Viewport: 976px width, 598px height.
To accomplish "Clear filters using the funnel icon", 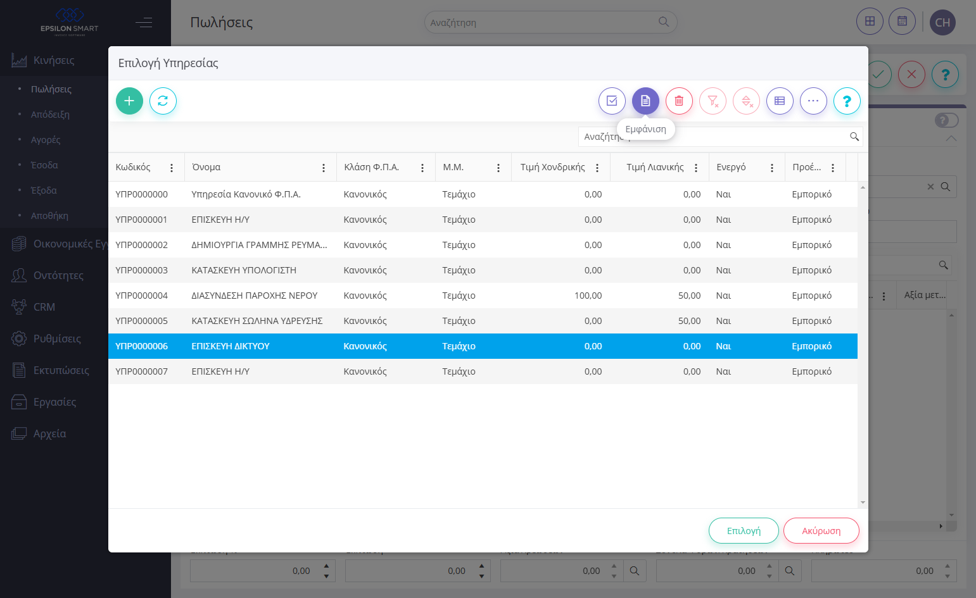I will click(x=713, y=101).
